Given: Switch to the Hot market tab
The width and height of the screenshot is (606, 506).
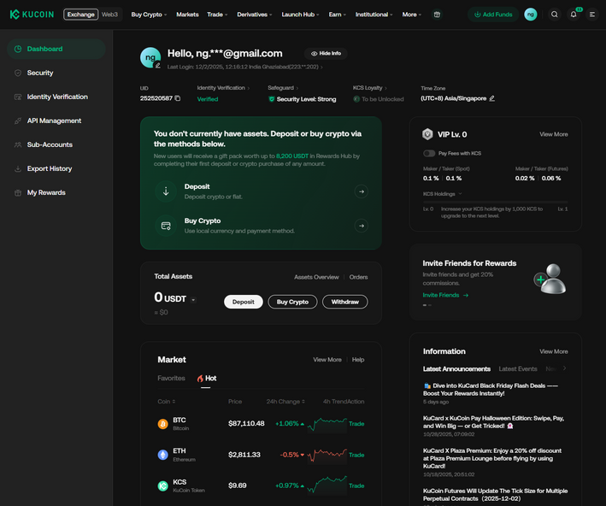Looking at the screenshot, I should [x=206, y=378].
